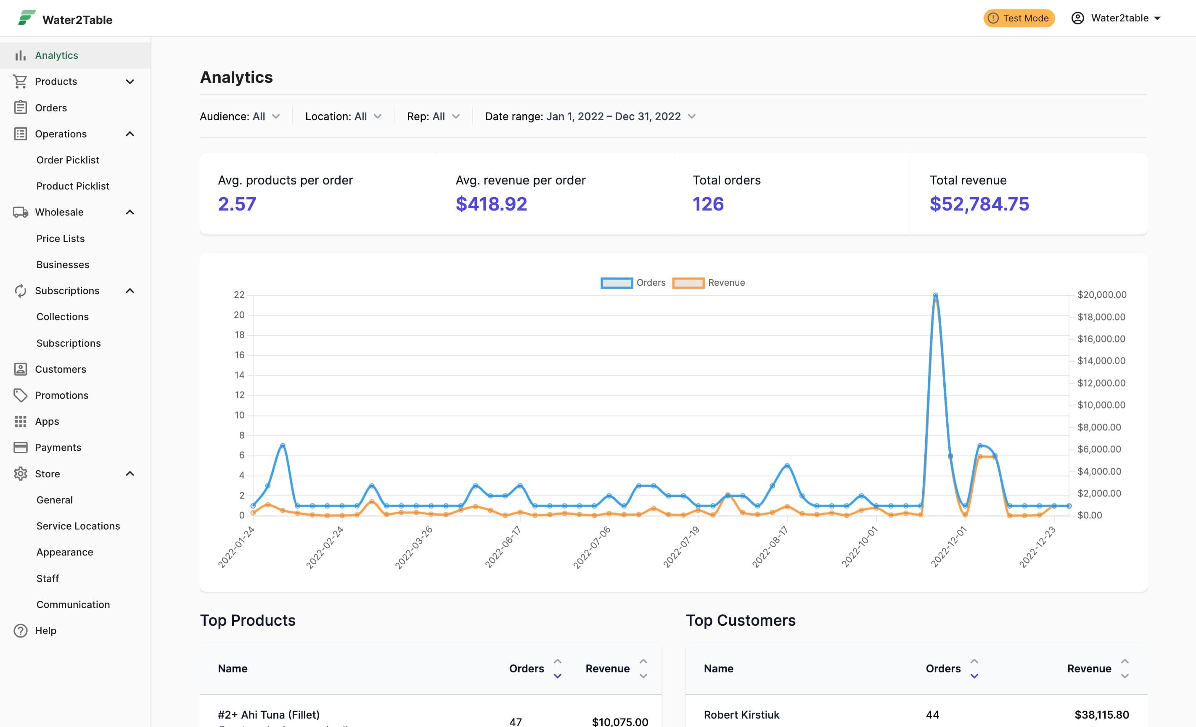Toggle the Test Mode badge

pos(1019,18)
